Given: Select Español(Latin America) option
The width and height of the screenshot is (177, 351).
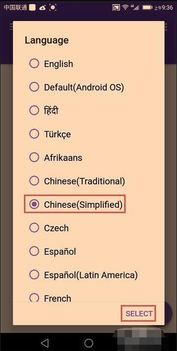Looking at the screenshot, I should [x=34, y=274].
